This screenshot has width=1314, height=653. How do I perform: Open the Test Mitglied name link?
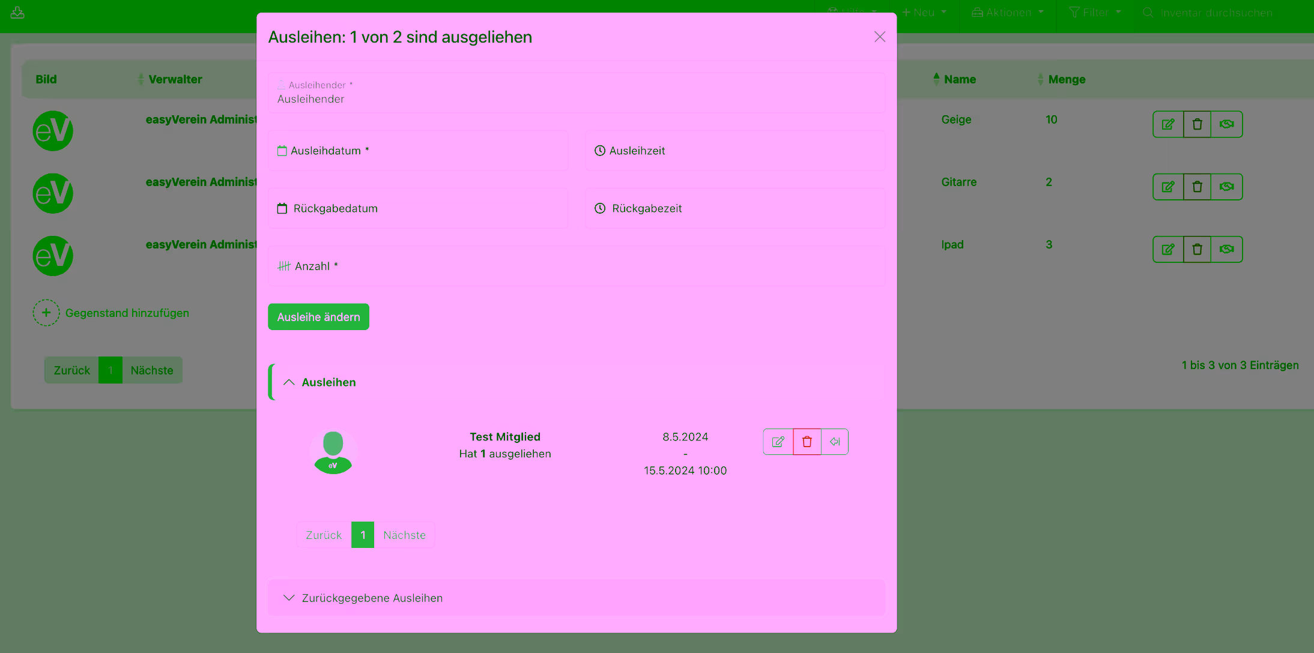click(505, 437)
